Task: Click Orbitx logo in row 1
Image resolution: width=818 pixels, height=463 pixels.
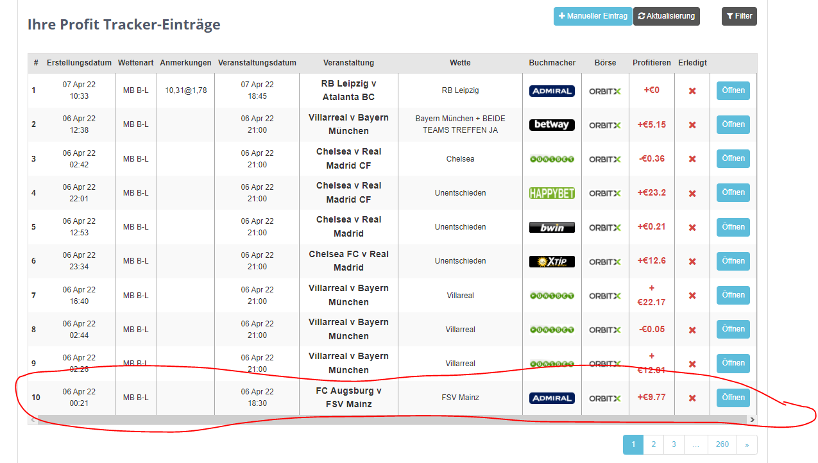Action: 605,91
